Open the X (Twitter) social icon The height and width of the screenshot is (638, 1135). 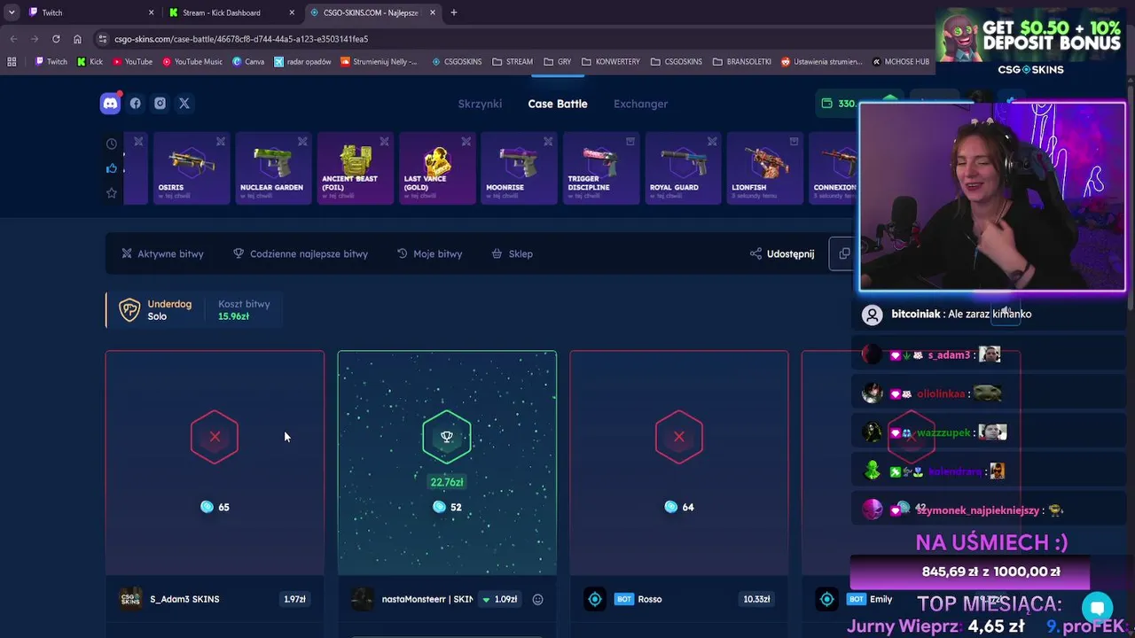184,104
